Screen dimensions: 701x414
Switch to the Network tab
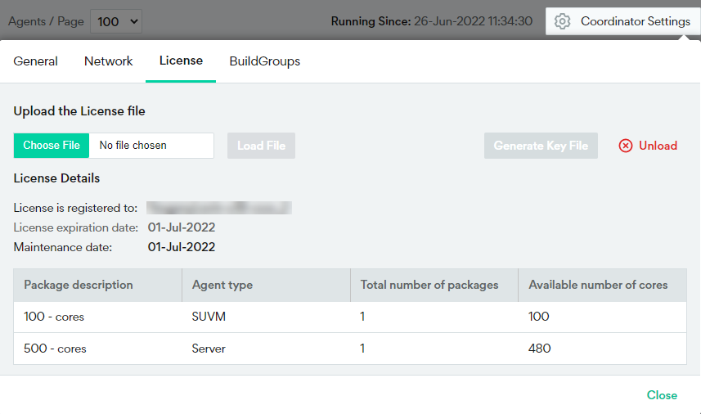pos(109,61)
